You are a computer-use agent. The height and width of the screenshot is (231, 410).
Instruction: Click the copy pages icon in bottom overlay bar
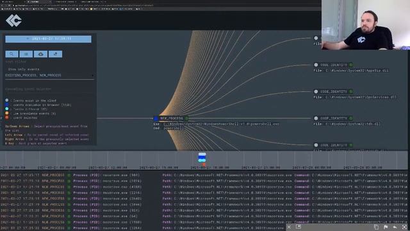tap(376, 227)
